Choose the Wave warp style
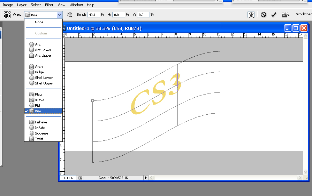 click(x=43, y=100)
